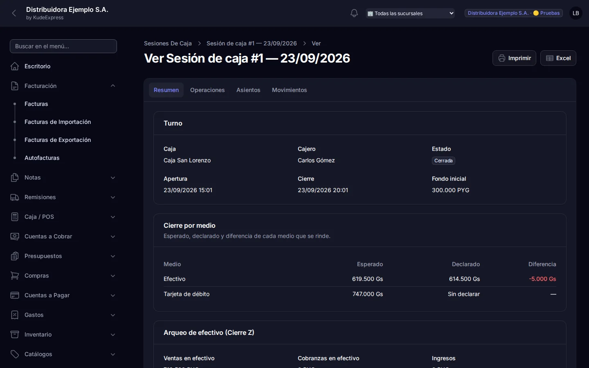Viewport: 589px width, 368px height.
Task: Switch to the Operaciones tab
Action: (x=207, y=90)
